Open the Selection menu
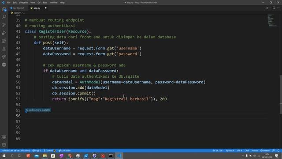Image resolution: width=282 pixels, height=159 pixels. click(23, 3)
